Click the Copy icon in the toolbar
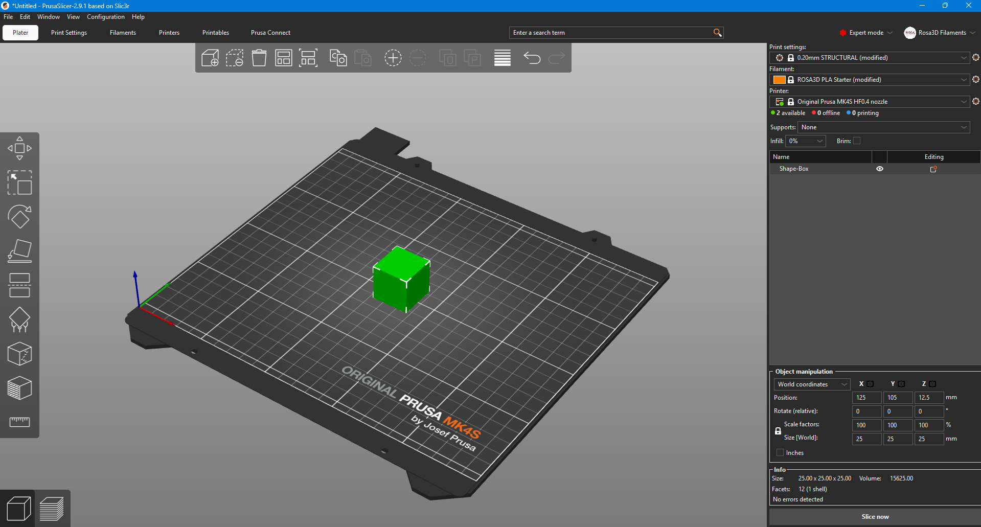The height and width of the screenshot is (527, 981). pyautogui.click(x=338, y=58)
